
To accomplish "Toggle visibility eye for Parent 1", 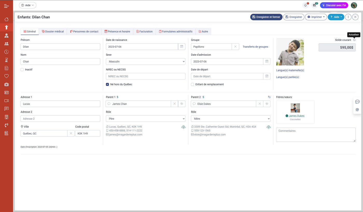I will 181,104.
